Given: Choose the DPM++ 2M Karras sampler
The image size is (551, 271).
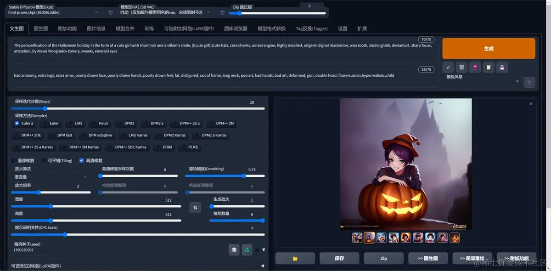Looking at the screenshot, I should pos(81,147).
